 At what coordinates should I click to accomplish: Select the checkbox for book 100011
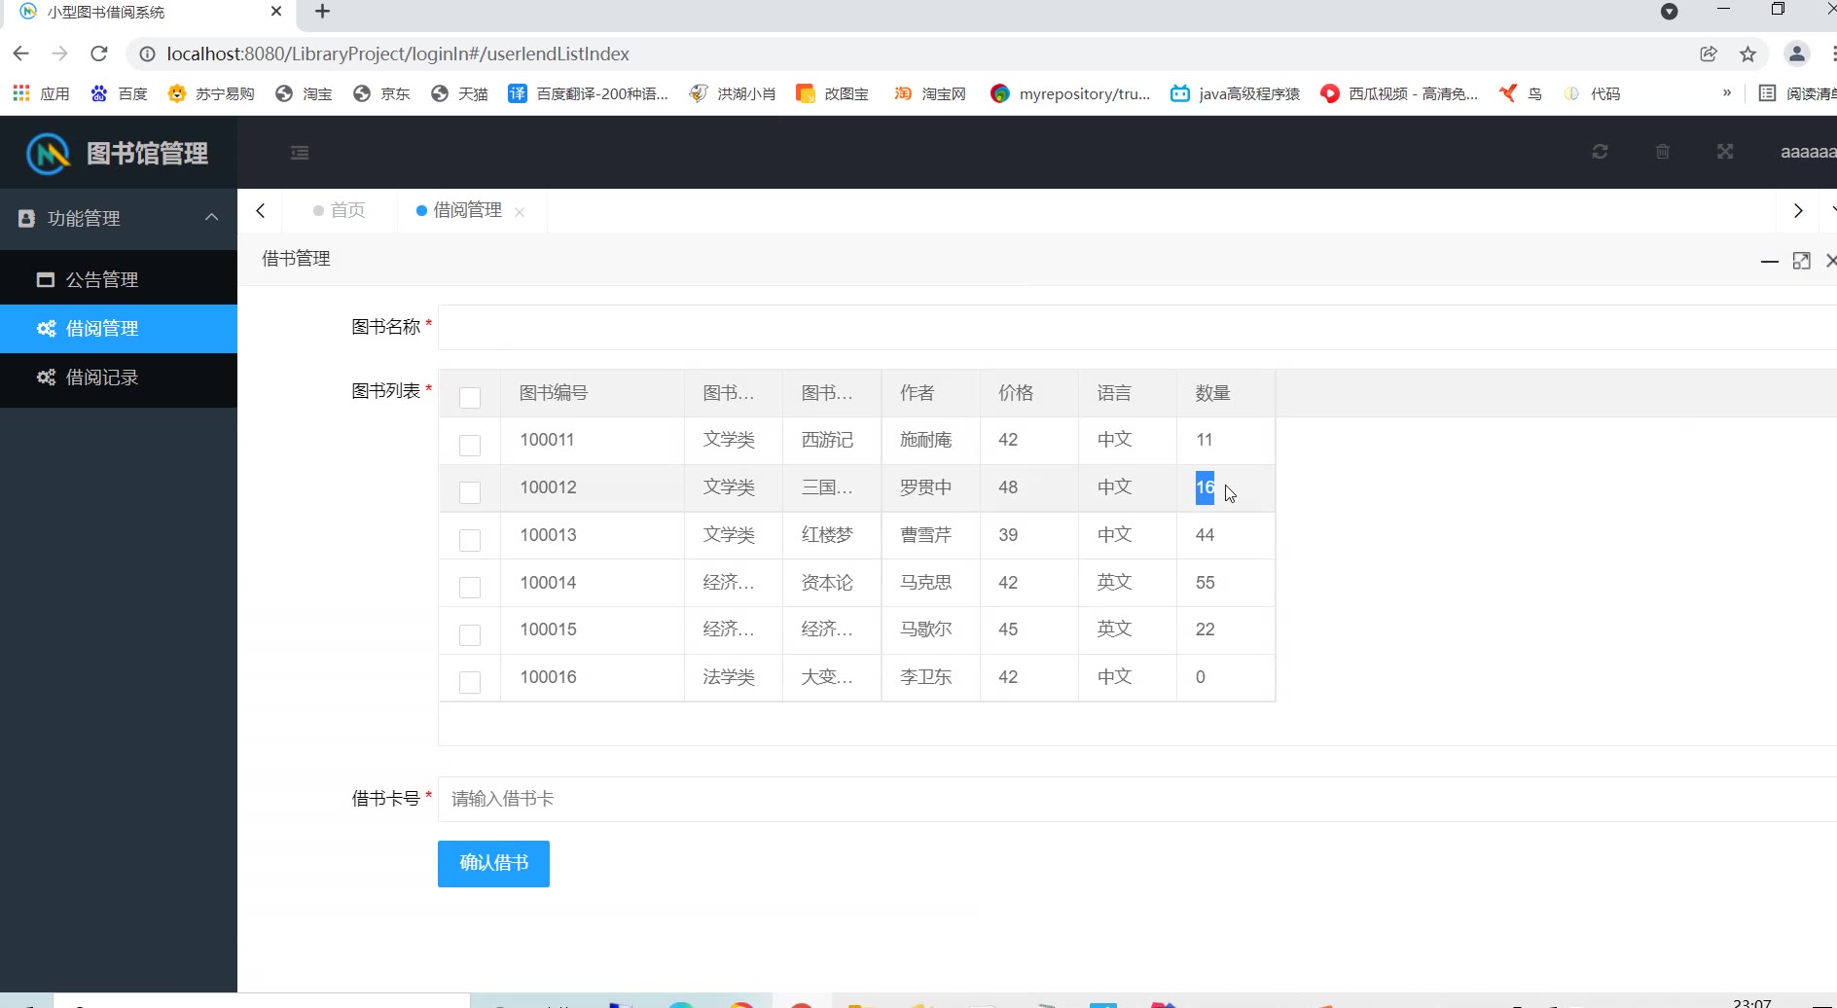(470, 445)
